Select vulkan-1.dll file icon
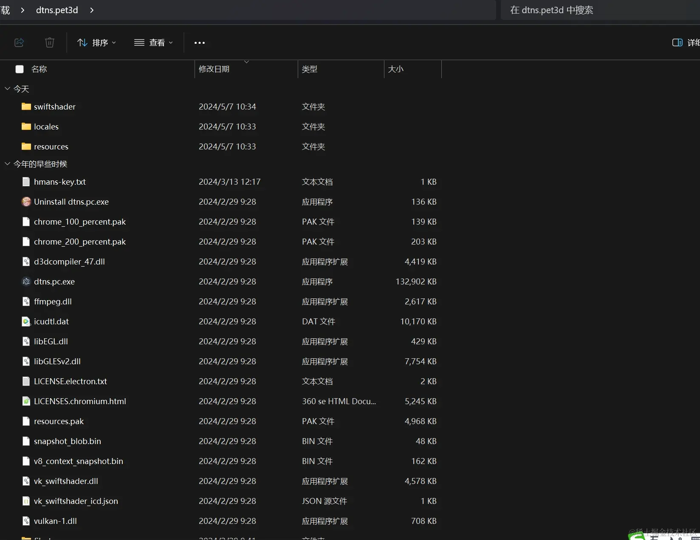This screenshot has width=700, height=540. pos(26,521)
